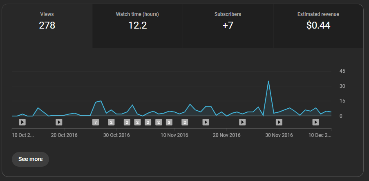
Task: Click the truncated '10 Oct 2...' axis date
Action: pos(23,135)
